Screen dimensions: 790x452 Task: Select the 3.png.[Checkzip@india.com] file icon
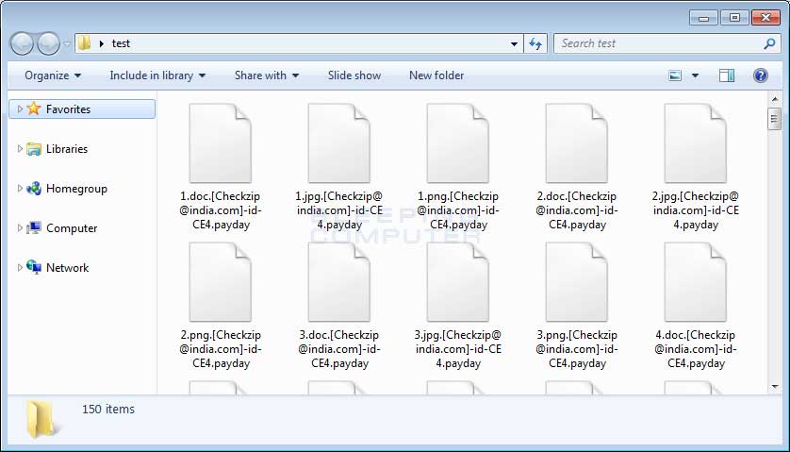point(577,282)
